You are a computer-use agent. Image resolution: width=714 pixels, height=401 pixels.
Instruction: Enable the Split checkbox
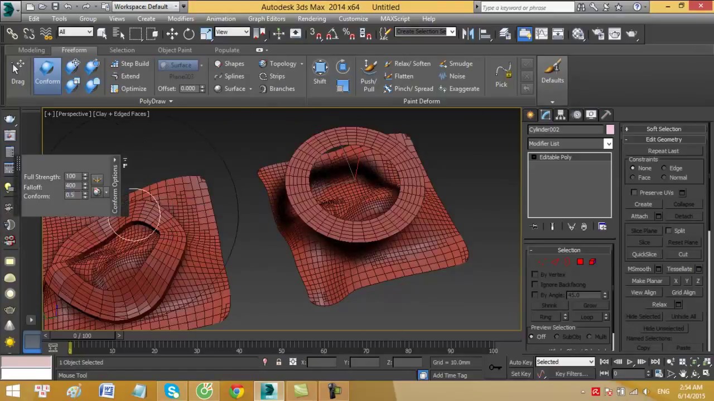pyautogui.click(x=669, y=231)
